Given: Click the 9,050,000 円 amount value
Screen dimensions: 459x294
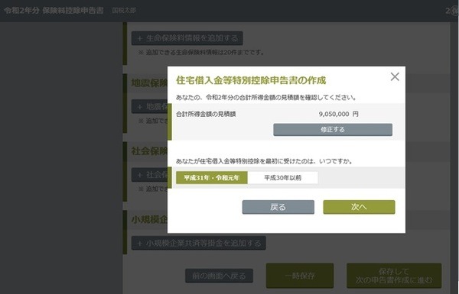Looking at the screenshot, I should click(338, 114).
